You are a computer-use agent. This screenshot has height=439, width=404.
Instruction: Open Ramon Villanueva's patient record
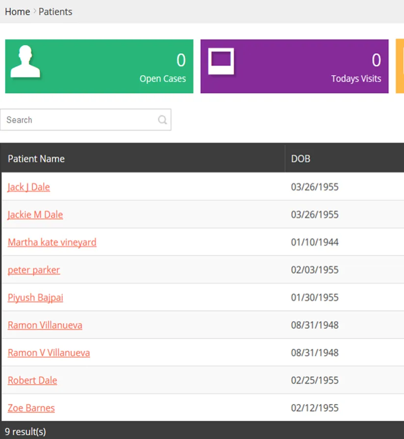pos(45,325)
